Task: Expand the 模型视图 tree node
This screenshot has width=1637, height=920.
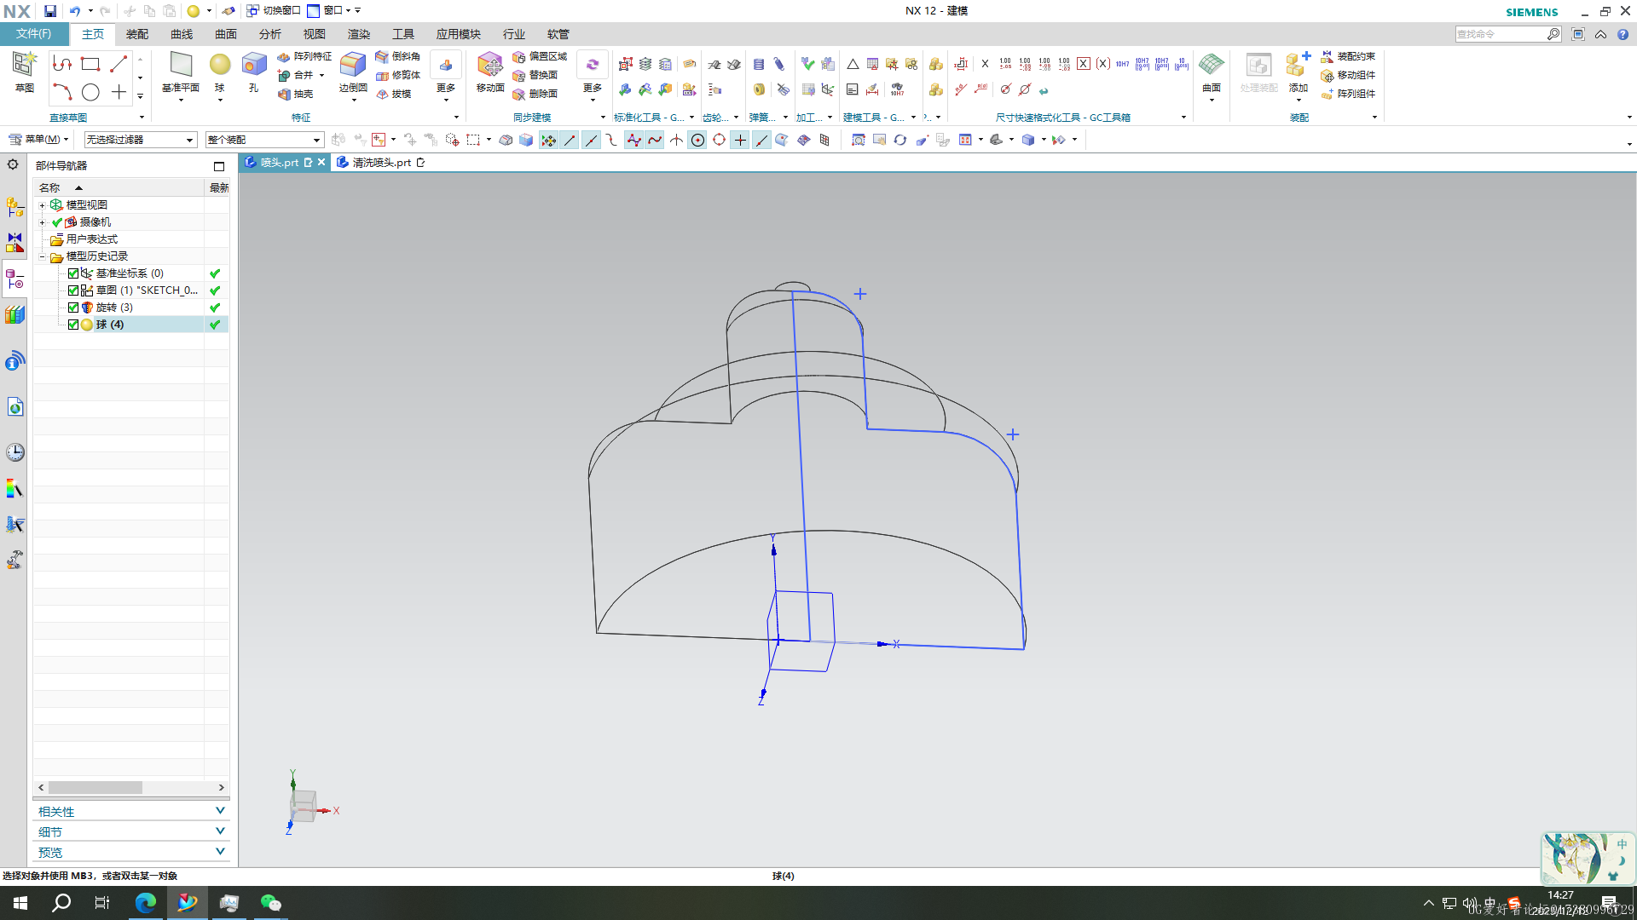Action: [x=42, y=205]
